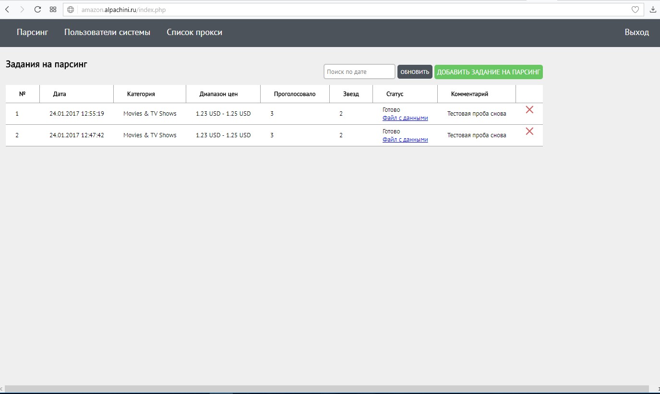660x394 pixels.
Task: Open the speed dial grid icon
Action: coord(53,9)
